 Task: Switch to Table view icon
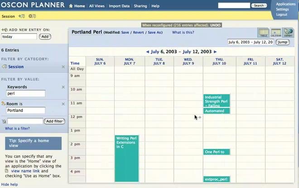point(264,33)
